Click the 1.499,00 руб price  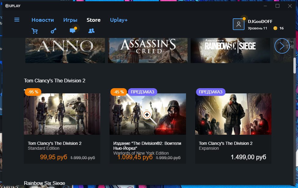[248, 157]
